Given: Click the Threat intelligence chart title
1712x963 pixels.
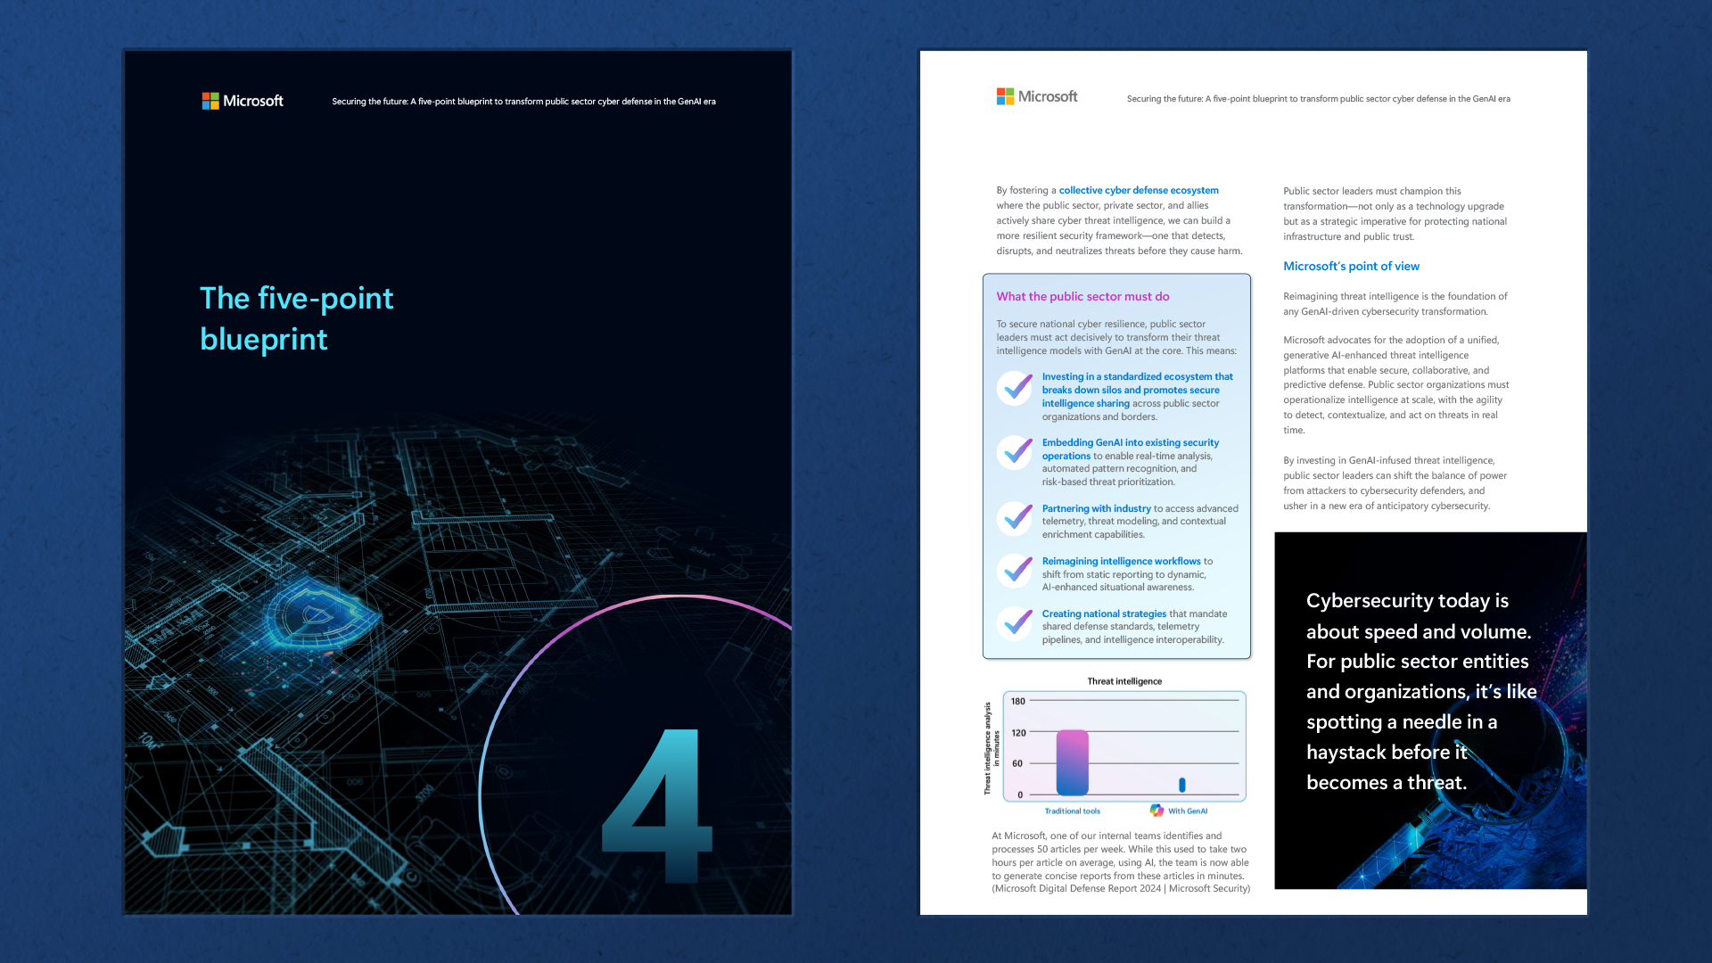Looking at the screenshot, I should pos(1124,681).
